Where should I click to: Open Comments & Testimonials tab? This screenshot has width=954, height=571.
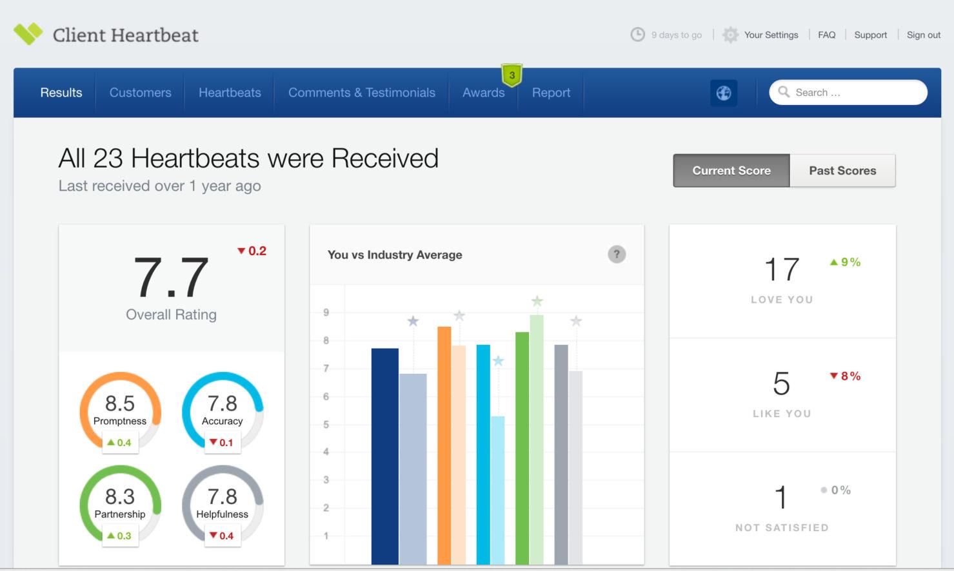[361, 93]
